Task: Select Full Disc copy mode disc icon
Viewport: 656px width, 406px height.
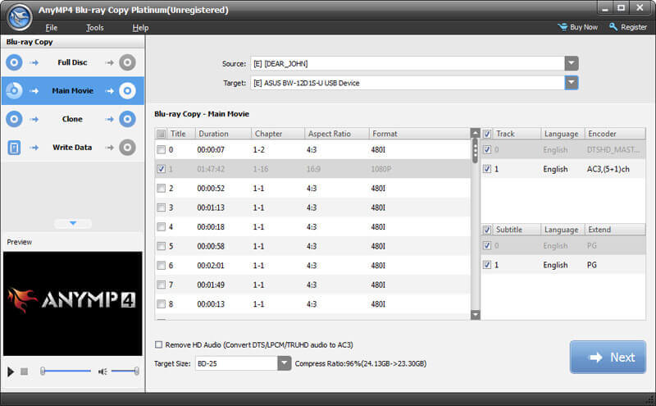Action: (x=15, y=62)
